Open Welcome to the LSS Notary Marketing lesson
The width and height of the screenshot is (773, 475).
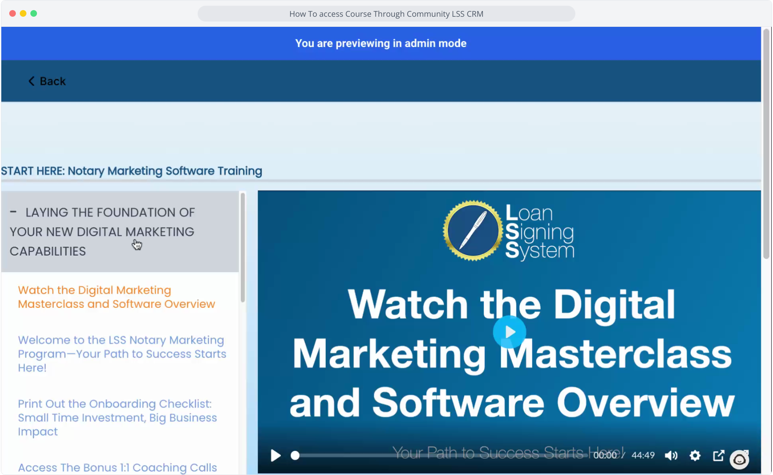point(122,354)
